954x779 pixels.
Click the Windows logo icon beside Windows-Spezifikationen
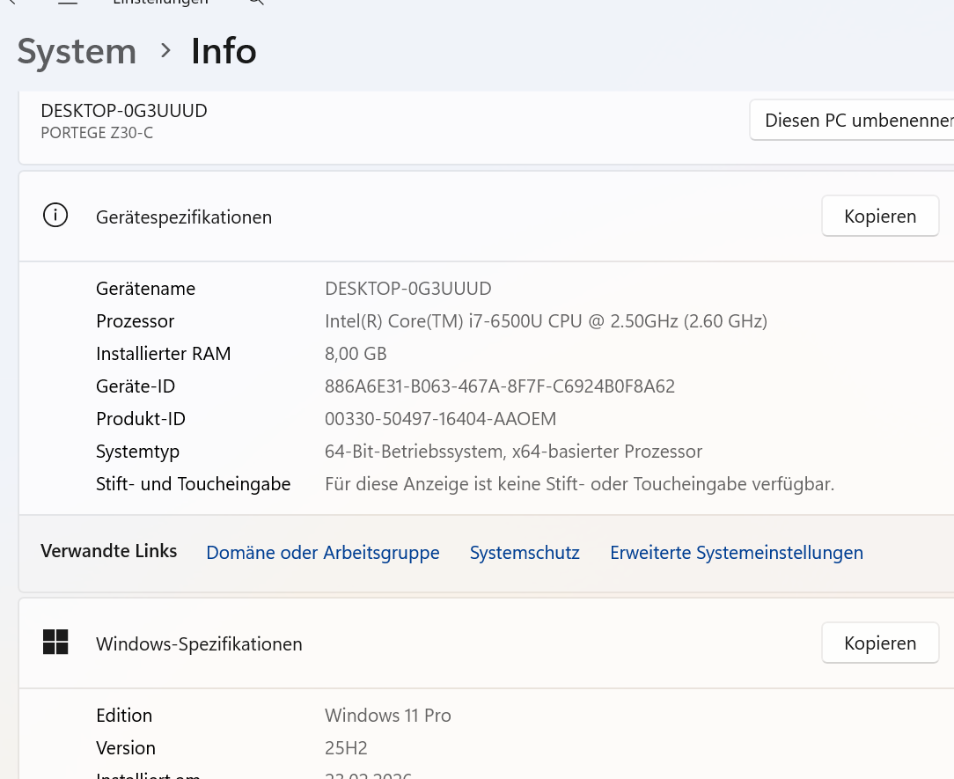[x=55, y=642]
